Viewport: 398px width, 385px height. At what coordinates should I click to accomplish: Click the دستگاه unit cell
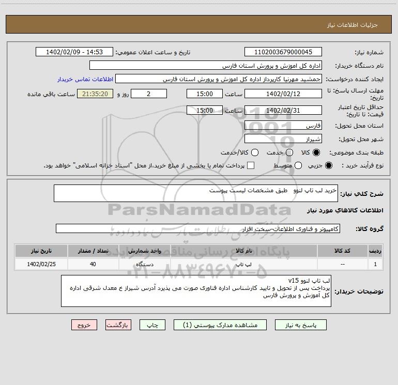(144, 264)
